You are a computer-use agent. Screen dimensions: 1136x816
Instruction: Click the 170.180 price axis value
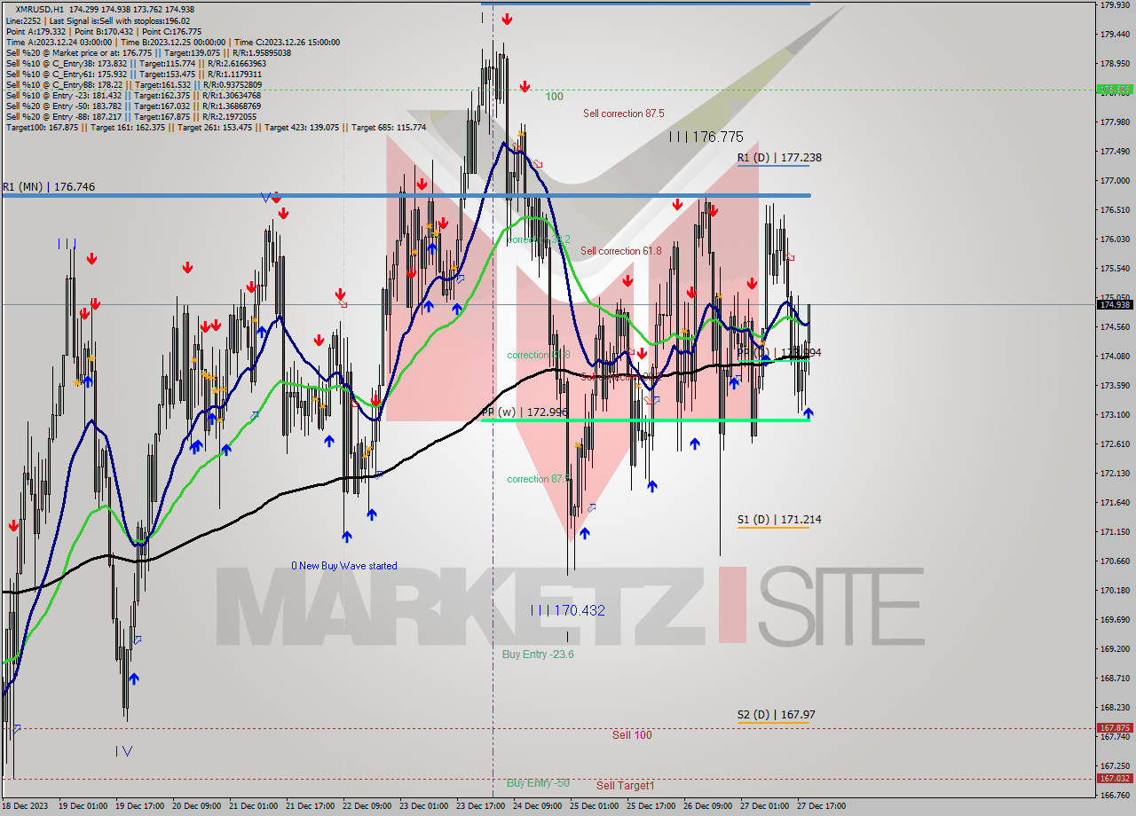pos(1115,591)
